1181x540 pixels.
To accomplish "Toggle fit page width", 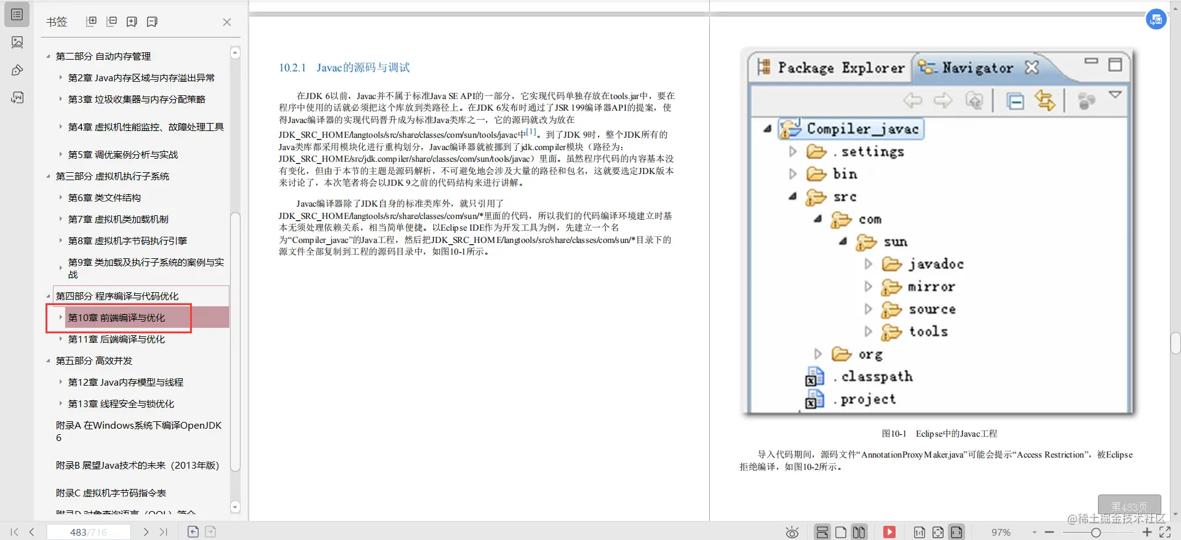I will [x=956, y=532].
